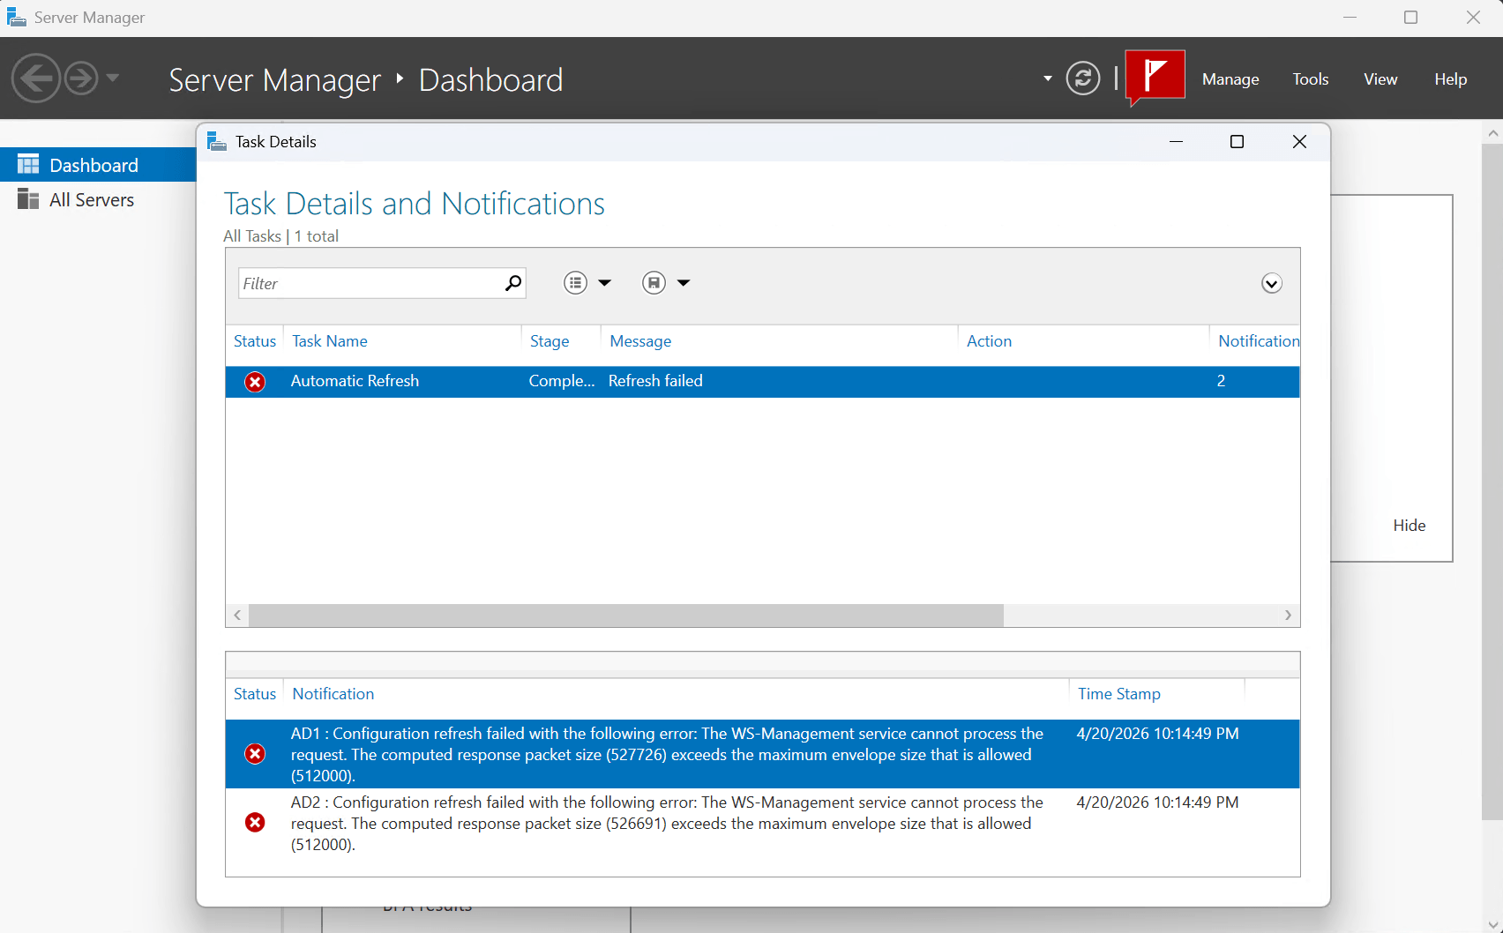Viewport: 1503px width, 933px height.
Task: Open the Tools menu
Action: coord(1310,79)
